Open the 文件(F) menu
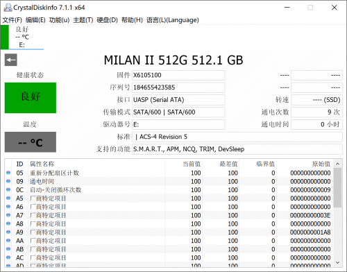Image resolution: width=347 pixels, height=272 pixels. pos(12,20)
